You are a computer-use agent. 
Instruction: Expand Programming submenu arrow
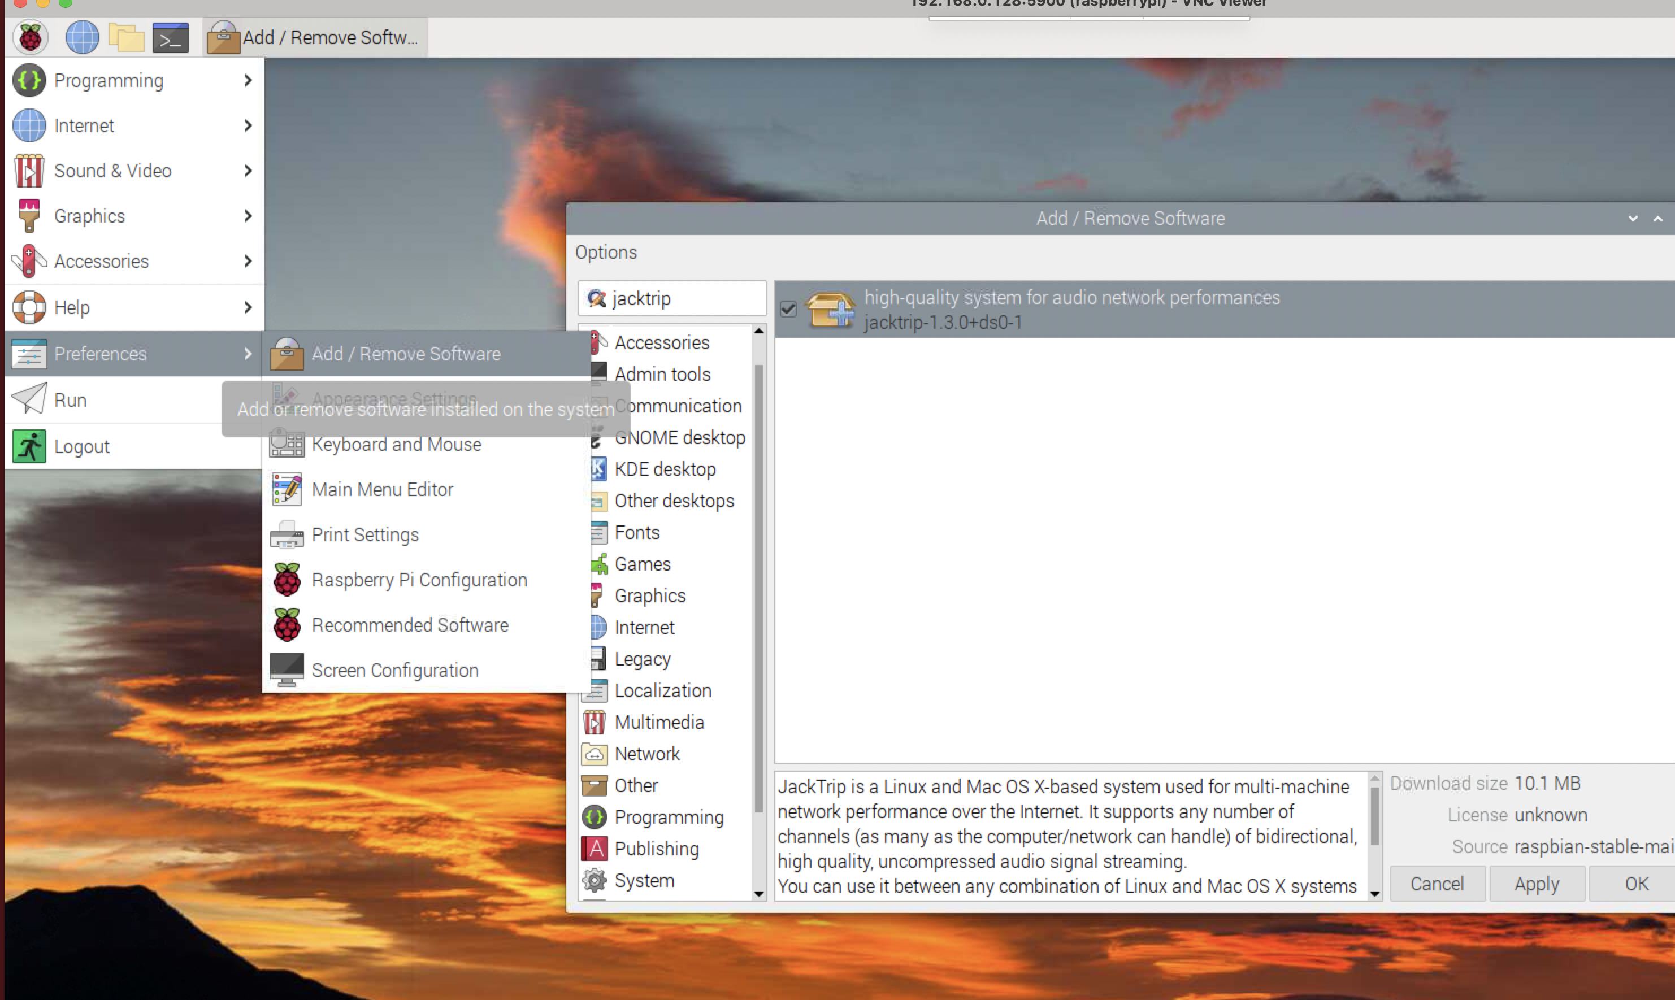pos(248,80)
